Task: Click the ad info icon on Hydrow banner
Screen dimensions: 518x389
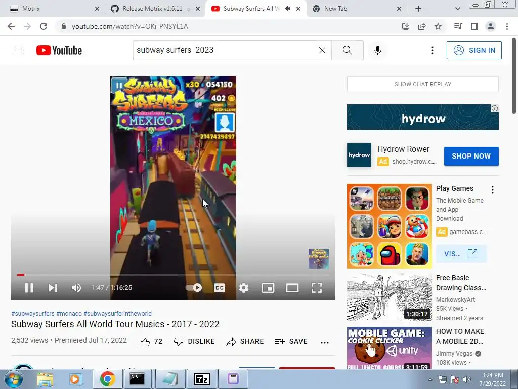Action: tap(495, 108)
